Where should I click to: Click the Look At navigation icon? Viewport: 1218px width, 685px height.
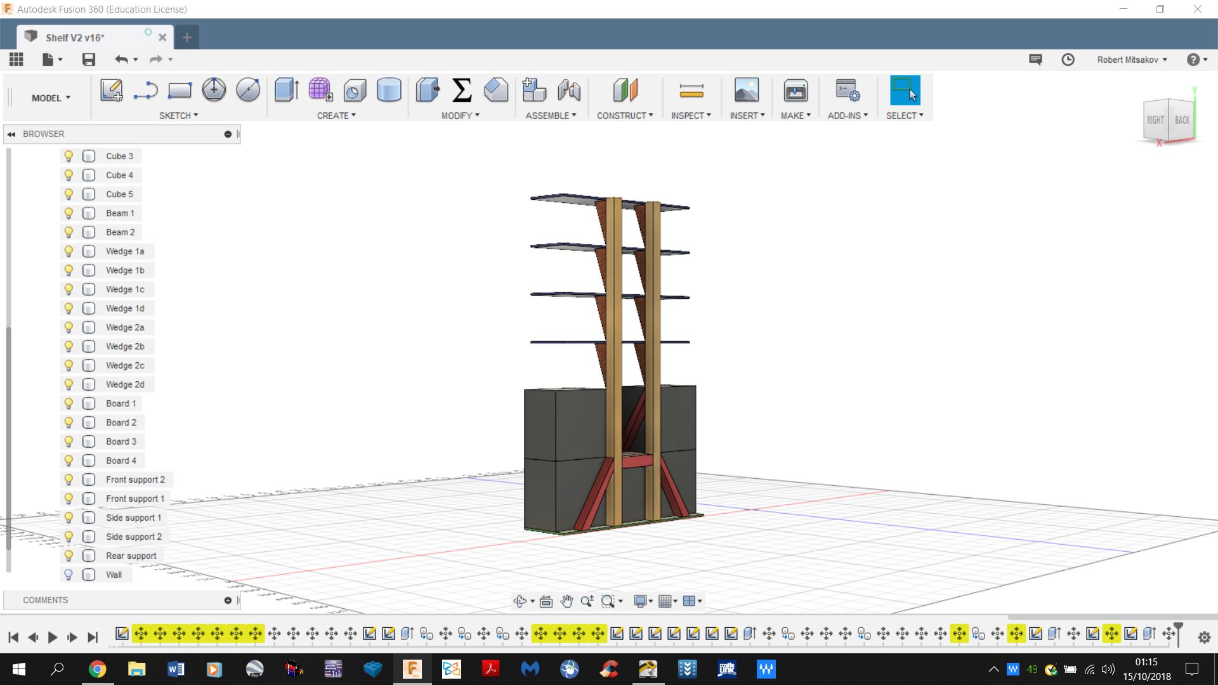point(546,601)
